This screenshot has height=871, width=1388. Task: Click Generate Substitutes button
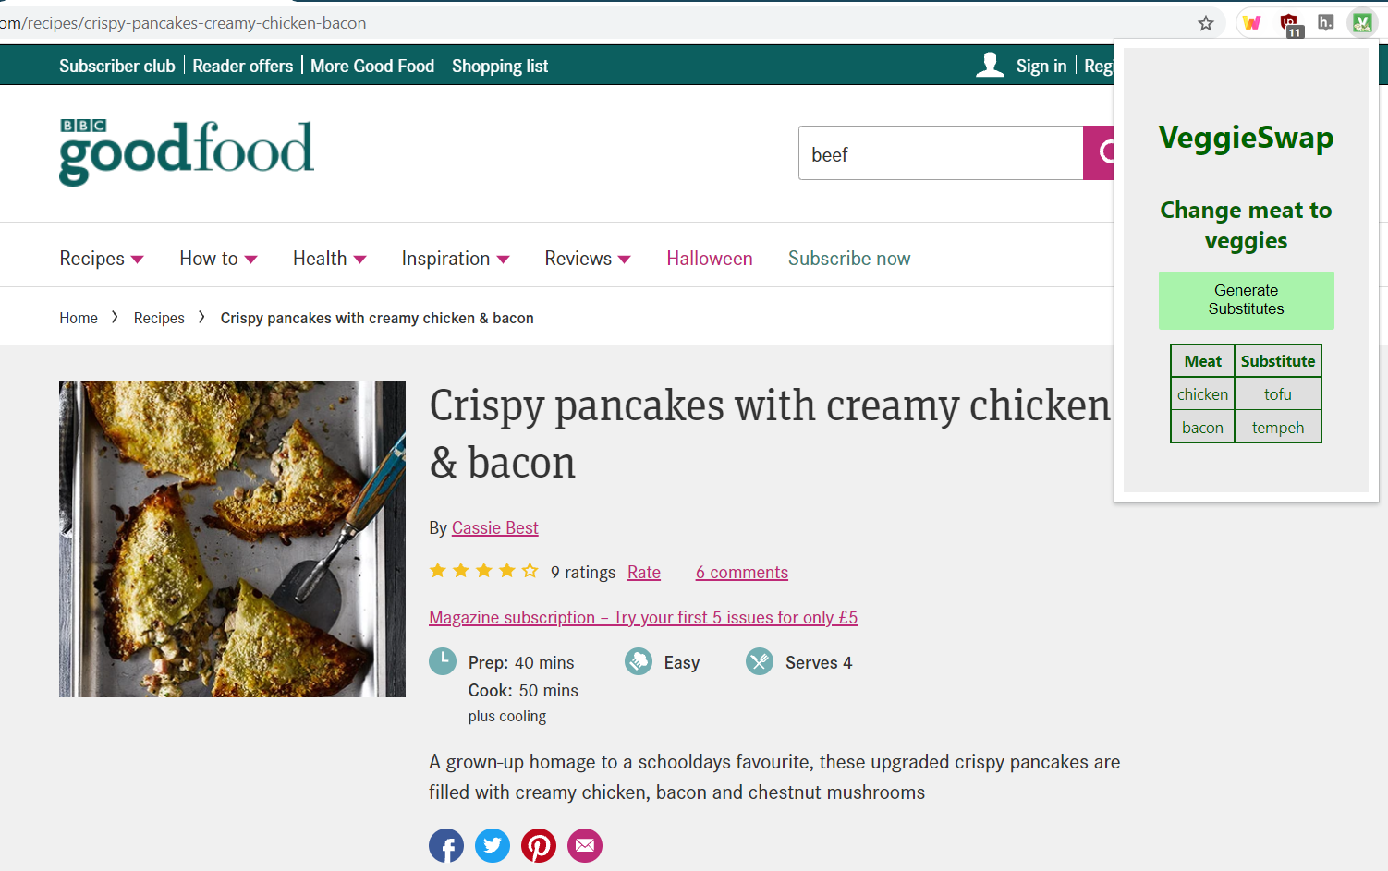[1246, 300]
